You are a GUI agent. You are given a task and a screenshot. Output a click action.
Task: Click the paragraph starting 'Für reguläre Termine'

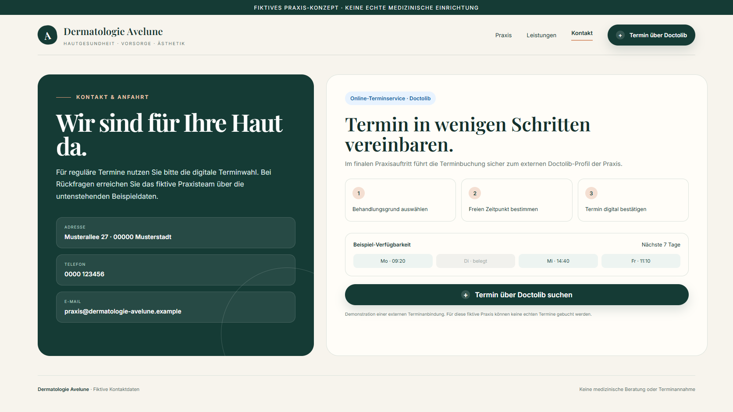[x=164, y=184]
